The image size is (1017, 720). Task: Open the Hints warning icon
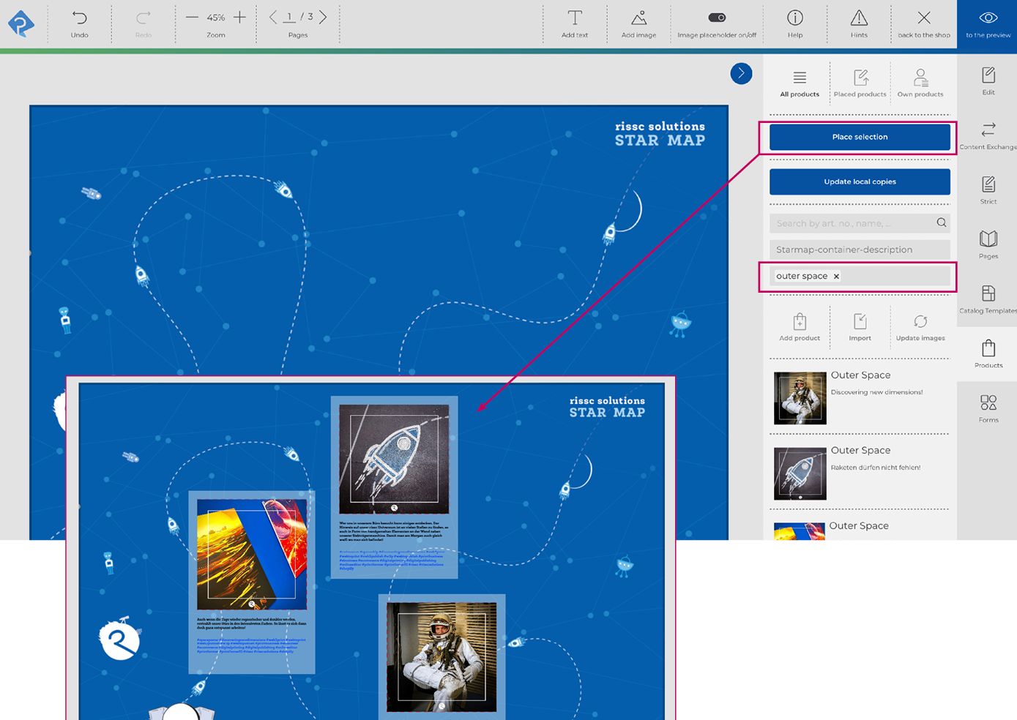(859, 18)
